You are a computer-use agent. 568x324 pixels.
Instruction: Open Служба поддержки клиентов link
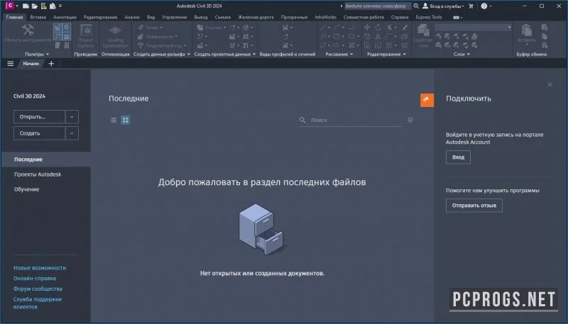38,303
